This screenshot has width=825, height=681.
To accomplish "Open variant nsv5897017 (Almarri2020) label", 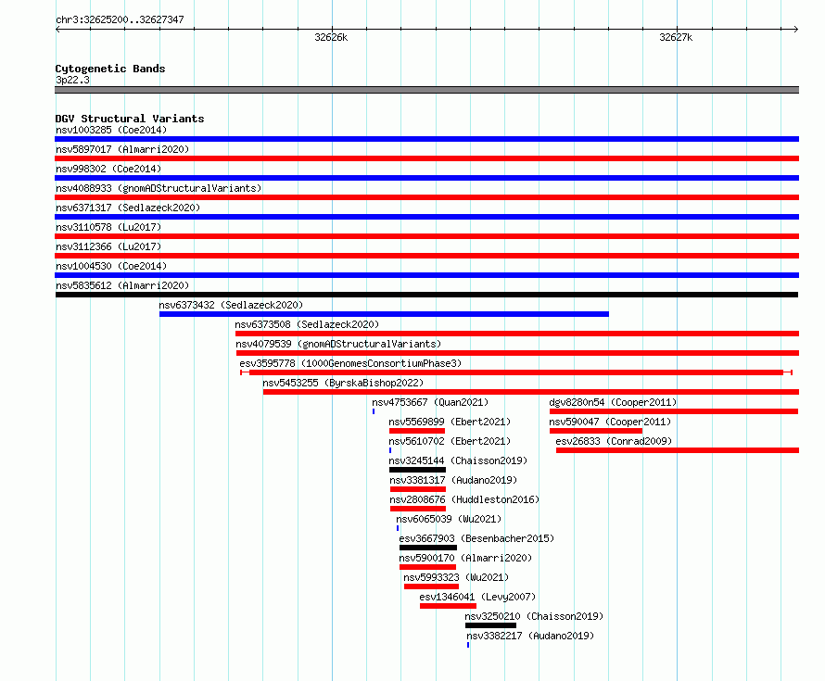I will pyautogui.click(x=122, y=149).
